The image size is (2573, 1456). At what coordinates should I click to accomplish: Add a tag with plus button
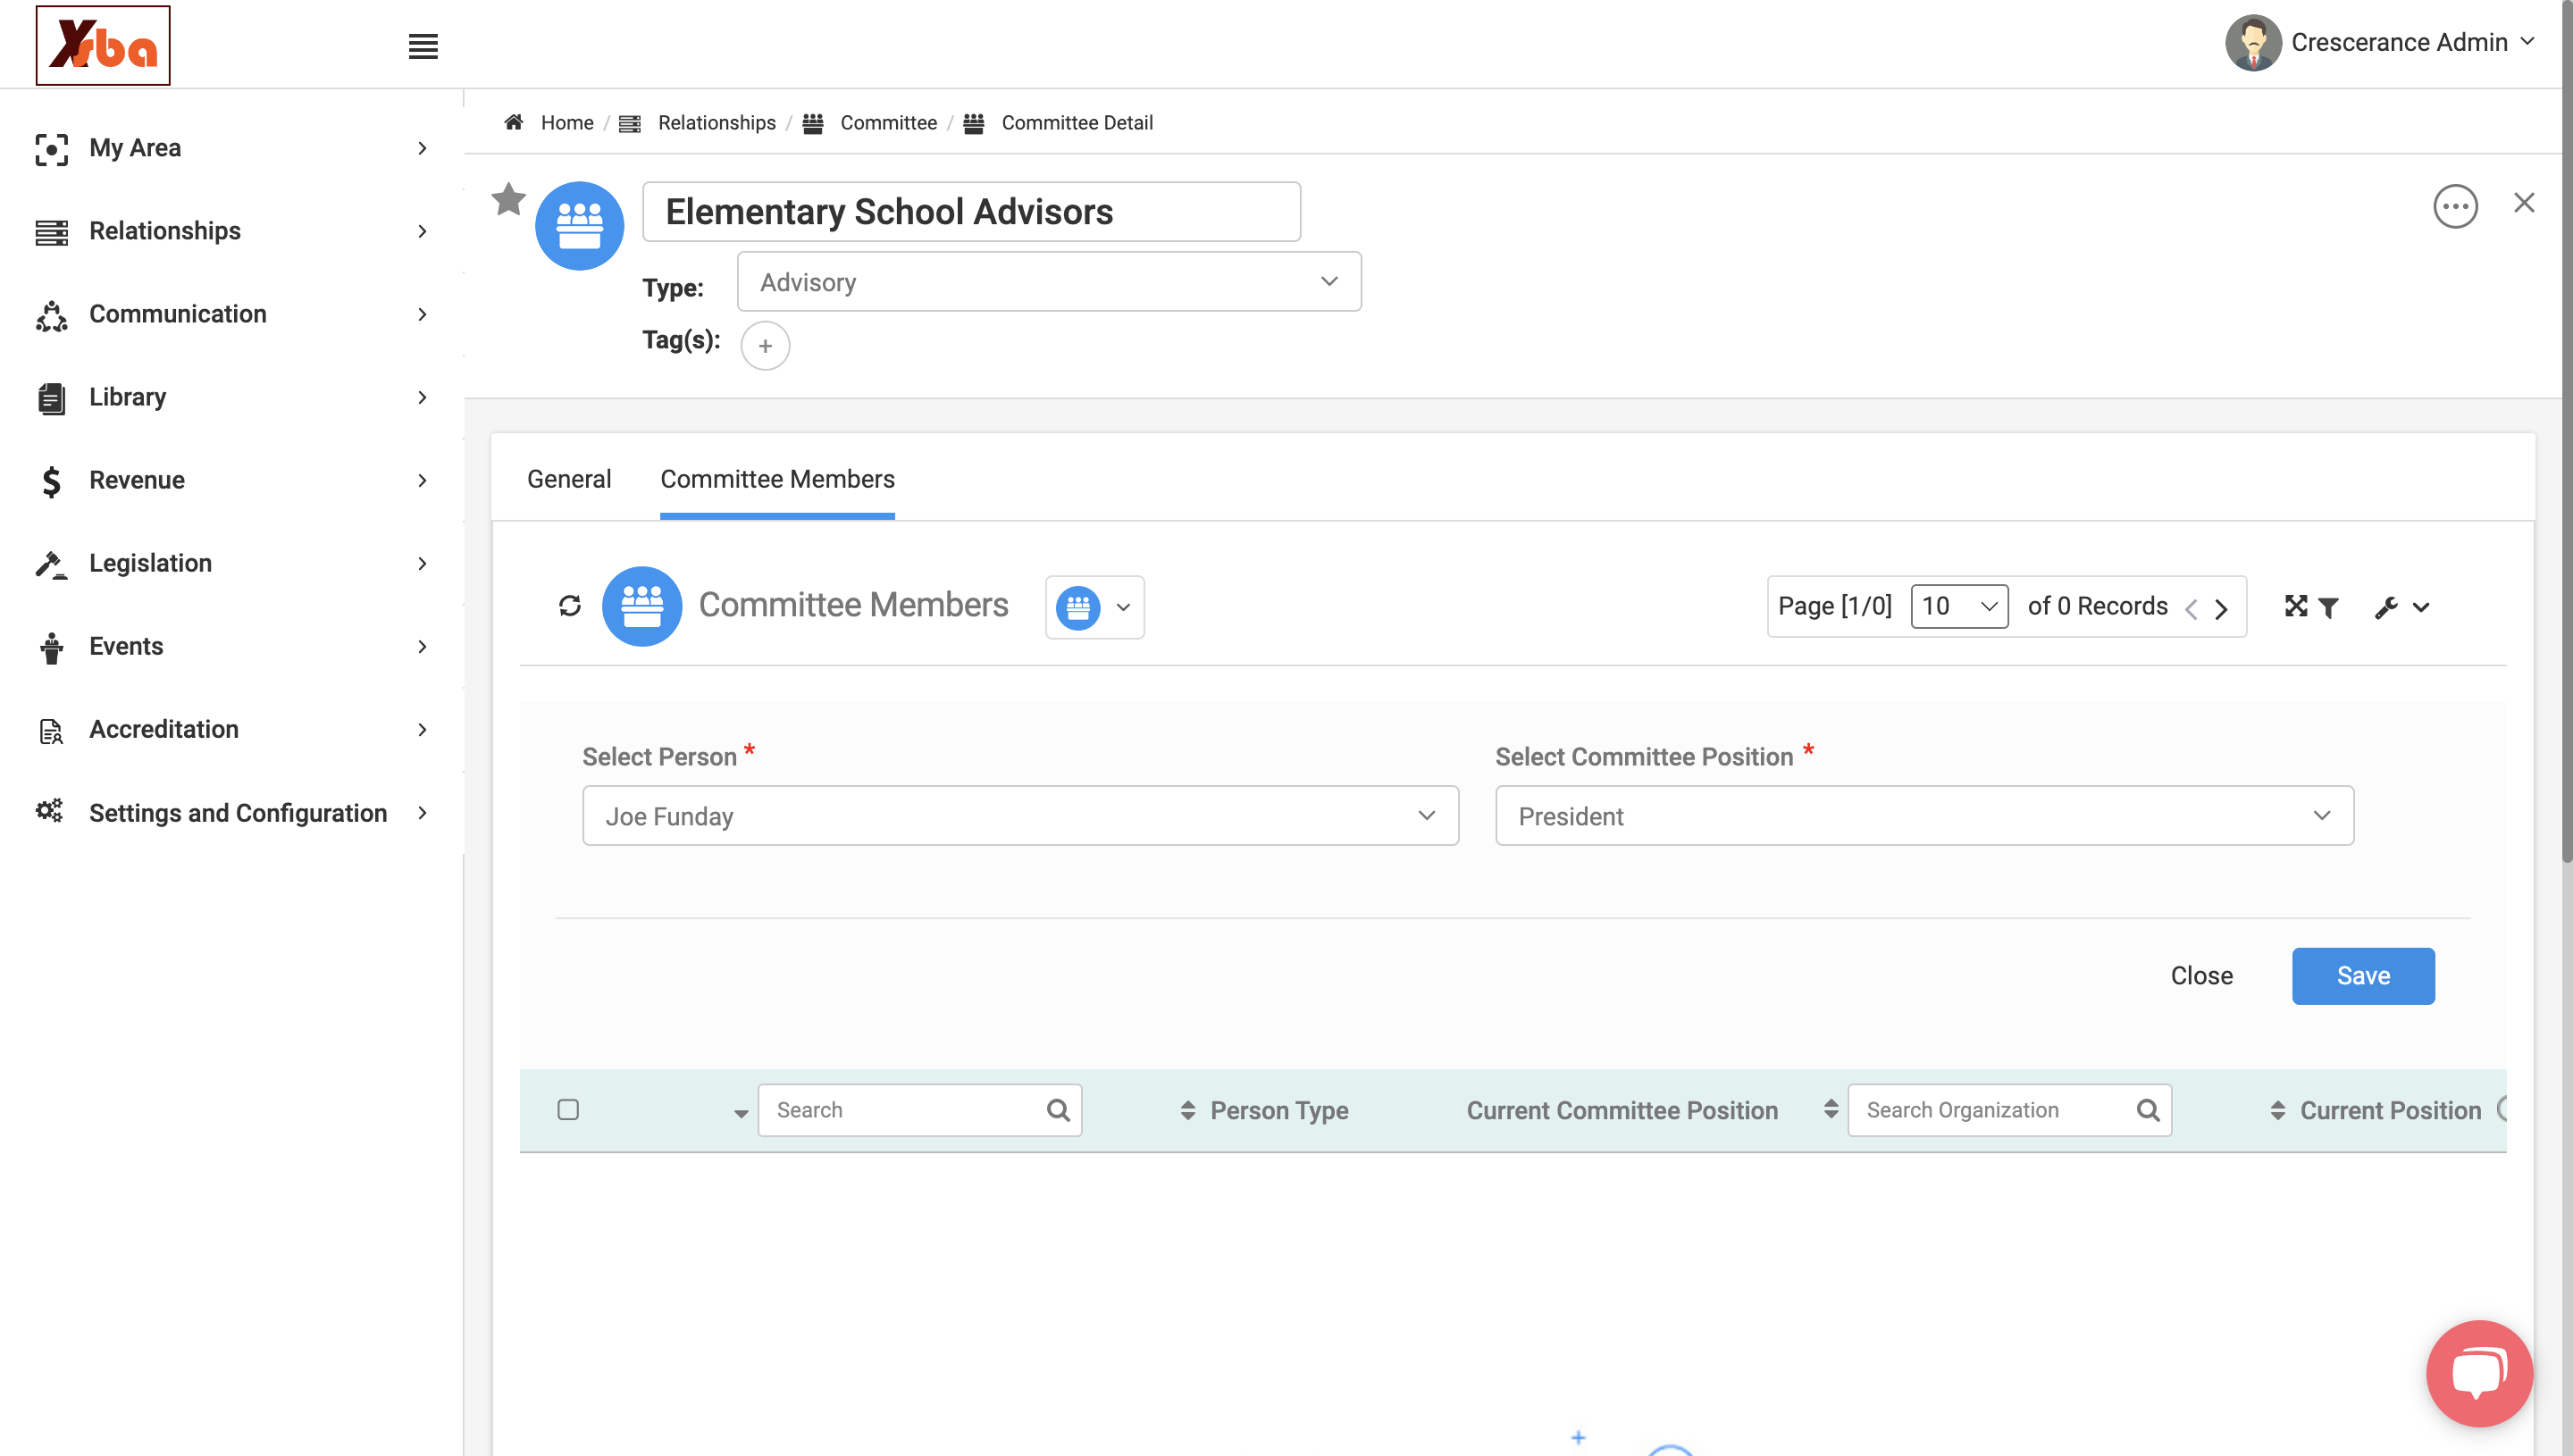[765, 346]
